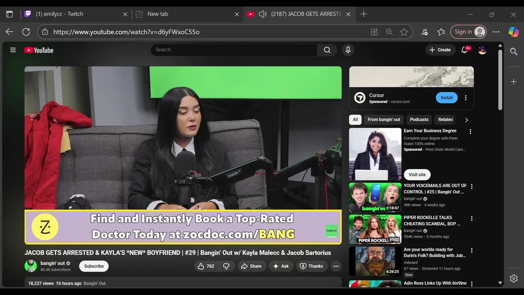524x295 pixels.
Task: Close the New tab browser tab
Action: [237, 14]
